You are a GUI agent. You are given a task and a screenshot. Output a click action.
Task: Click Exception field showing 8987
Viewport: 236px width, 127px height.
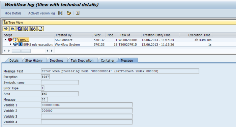[x=45, y=77]
